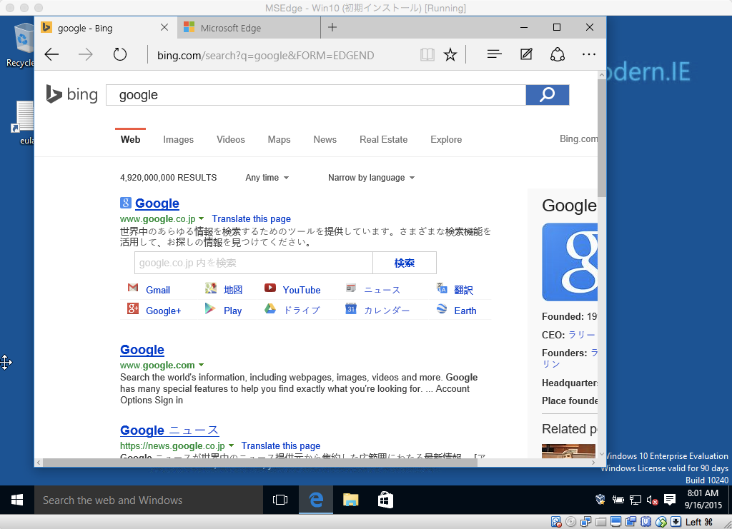
Task: Expand the Narrow by language filter
Action: click(x=371, y=178)
